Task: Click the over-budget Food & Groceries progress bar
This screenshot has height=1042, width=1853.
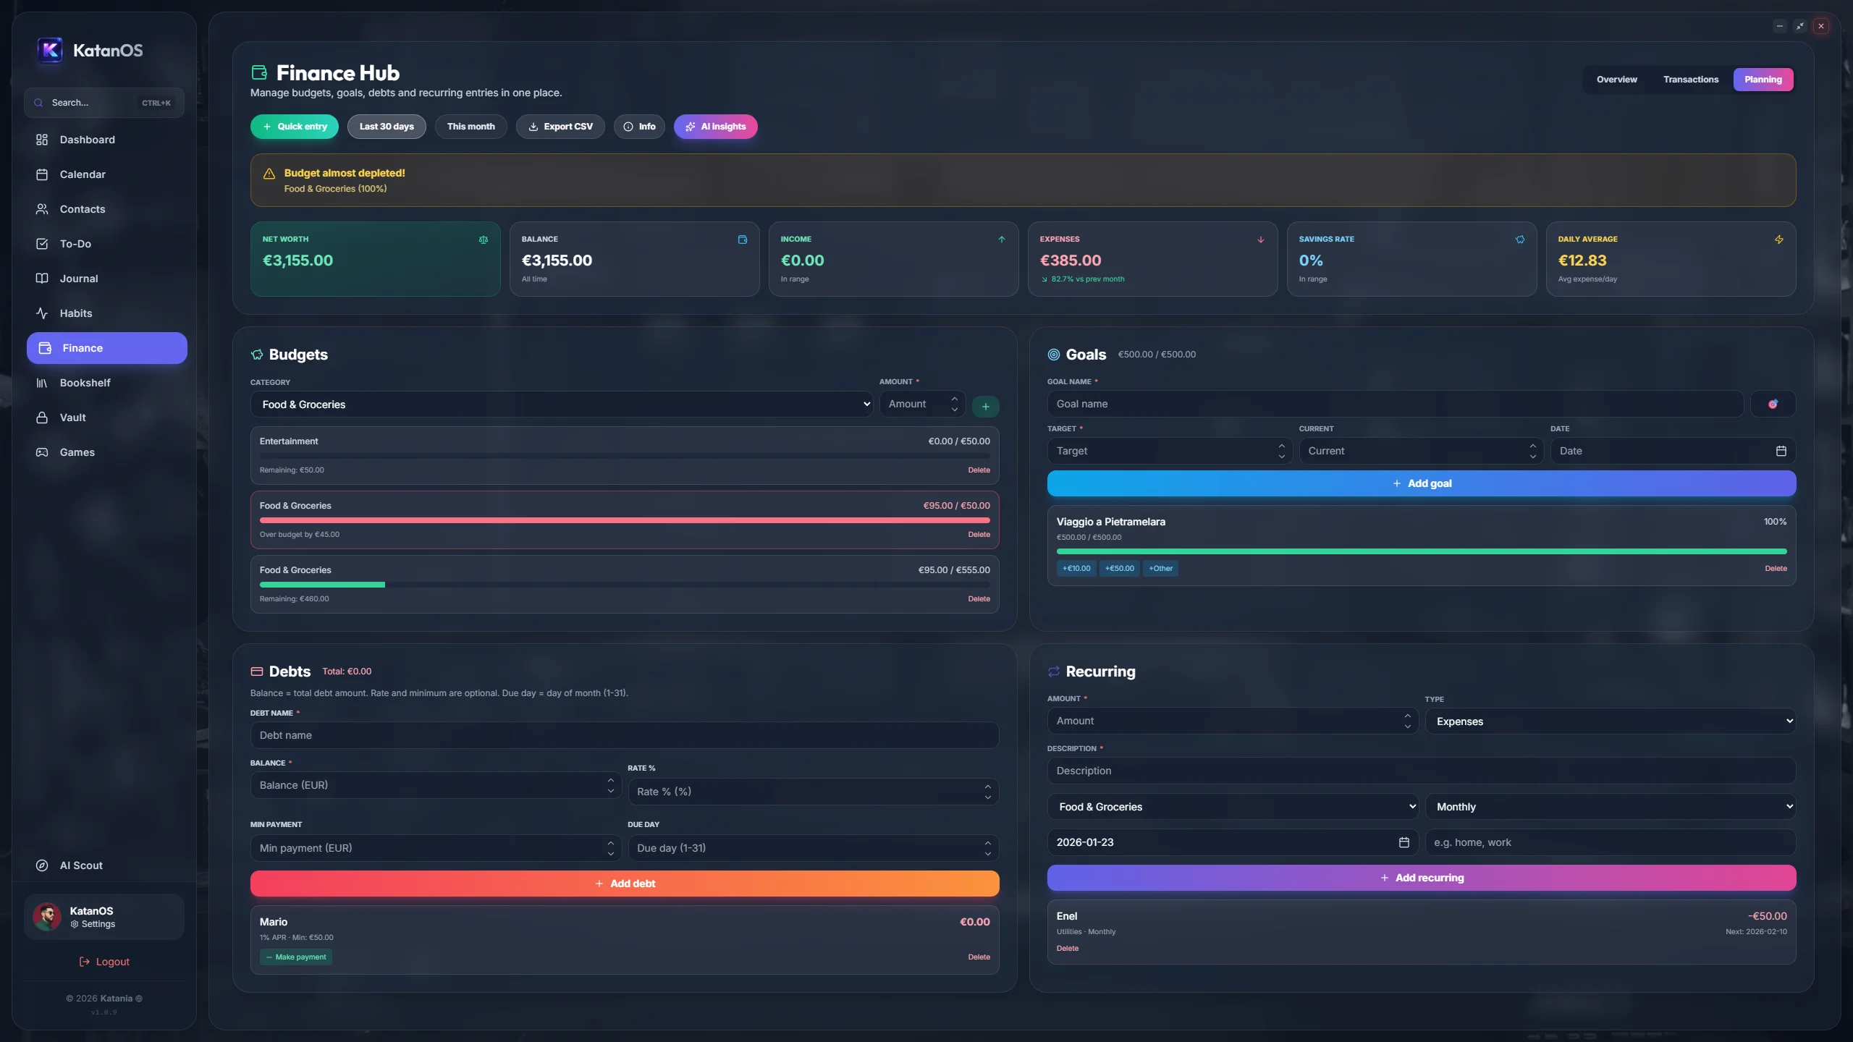Action: 624,520
